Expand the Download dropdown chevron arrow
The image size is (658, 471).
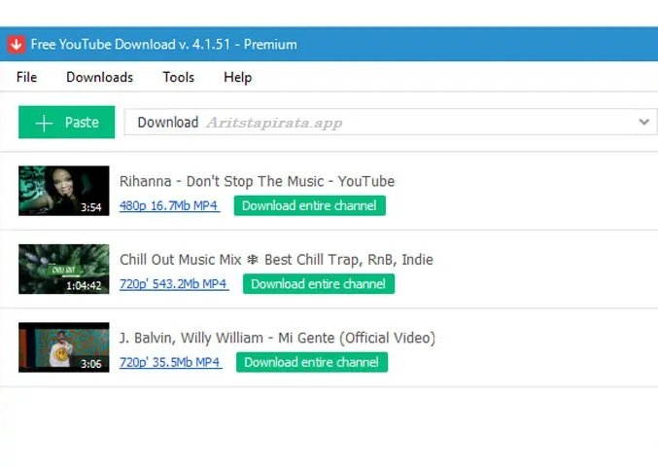pyautogui.click(x=643, y=123)
